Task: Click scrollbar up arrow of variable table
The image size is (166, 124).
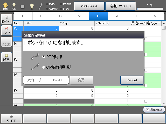Action: 164,28
